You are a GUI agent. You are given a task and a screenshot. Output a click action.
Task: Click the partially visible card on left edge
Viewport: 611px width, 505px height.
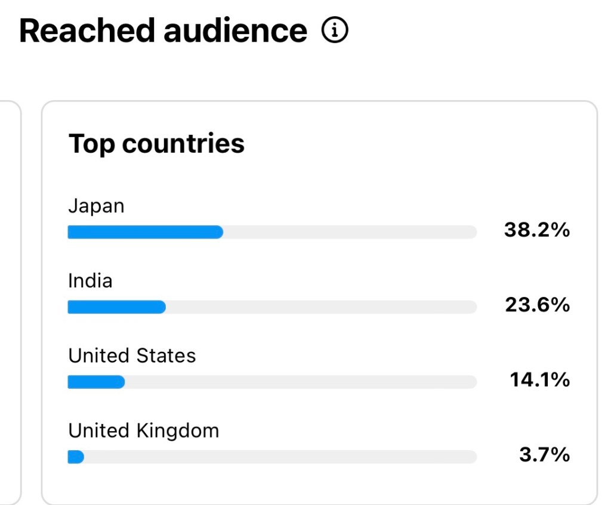10,298
